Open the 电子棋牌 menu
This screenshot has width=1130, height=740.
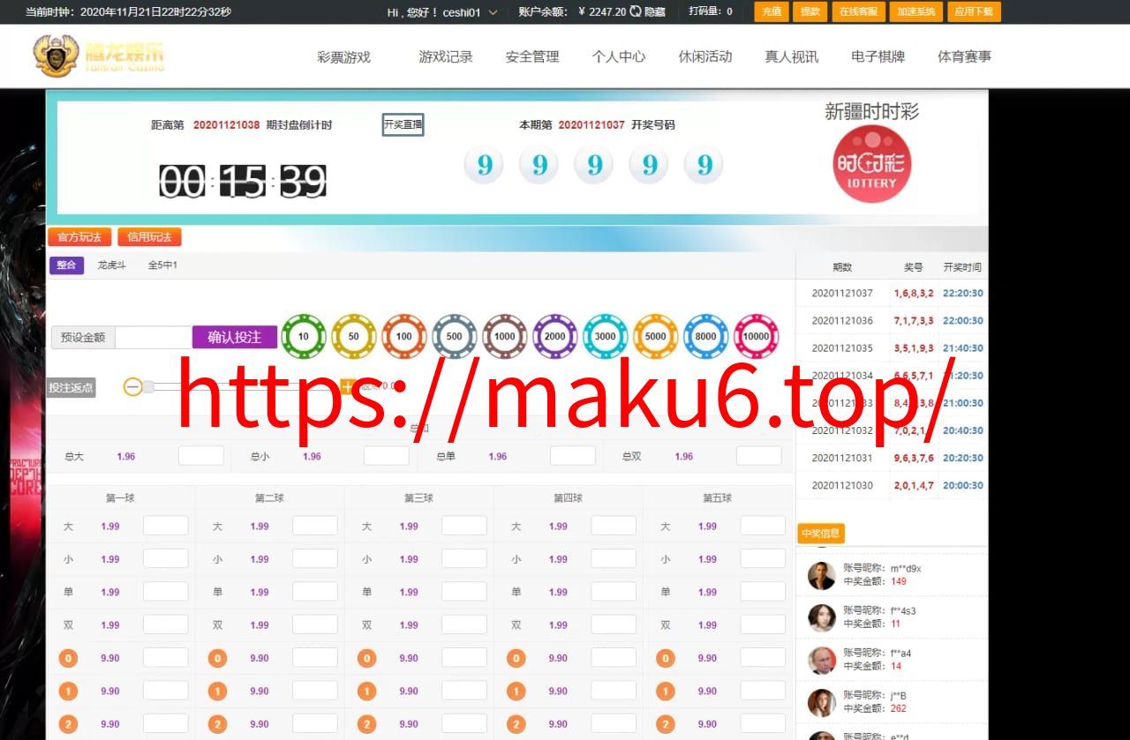click(878, 56)
